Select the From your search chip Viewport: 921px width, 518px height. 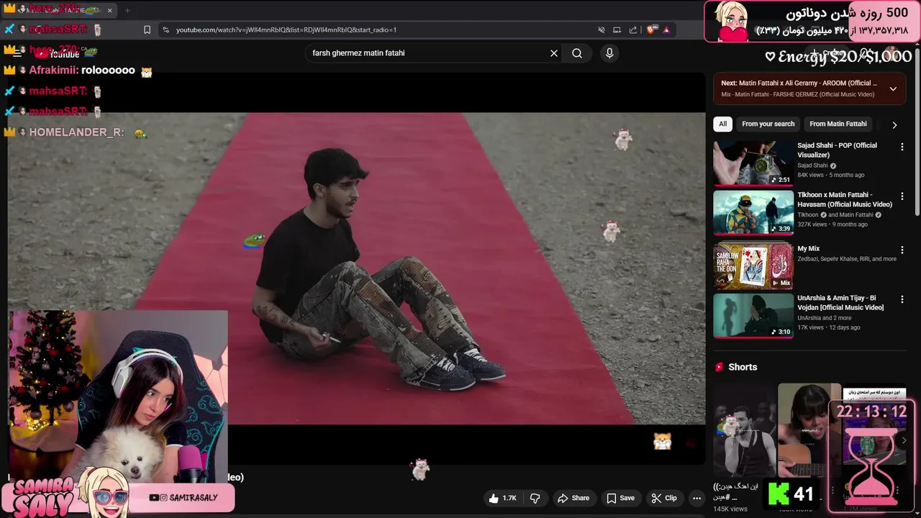pos(768,124)
